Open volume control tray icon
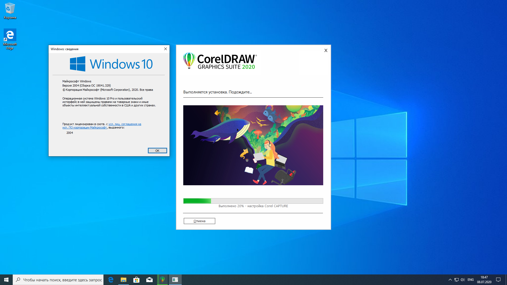The image size is (507, 285). click(x=463, y=280)
